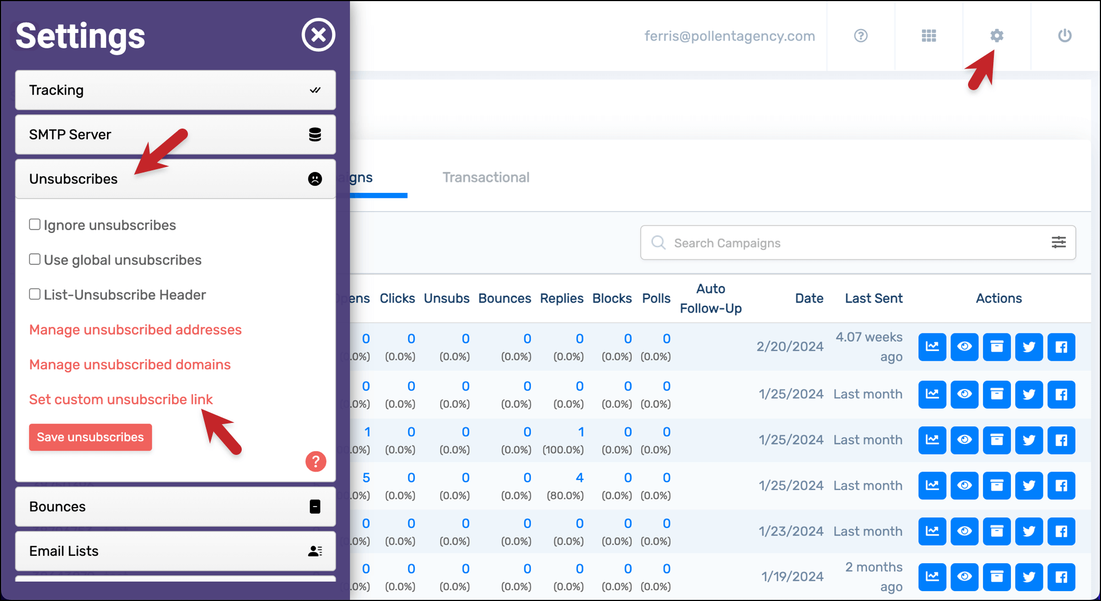The image size is (1101, 601).
Task: Expand the SMTP Server section
Action: click(175, 135)
